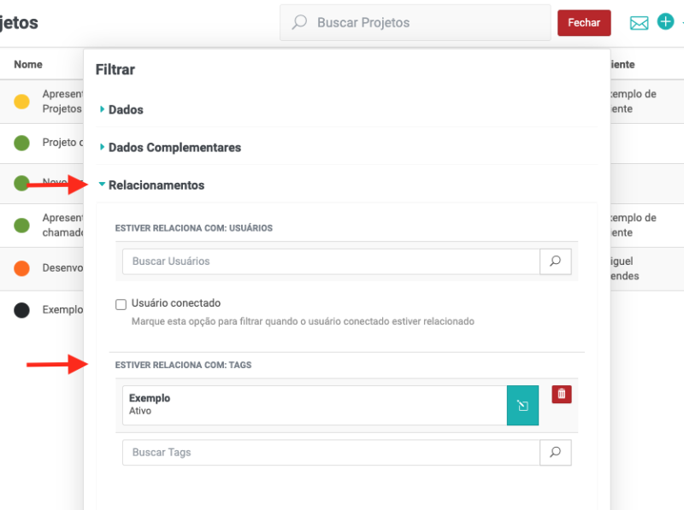Click the magnifier beside Buscar Tags

click(555, 453)
